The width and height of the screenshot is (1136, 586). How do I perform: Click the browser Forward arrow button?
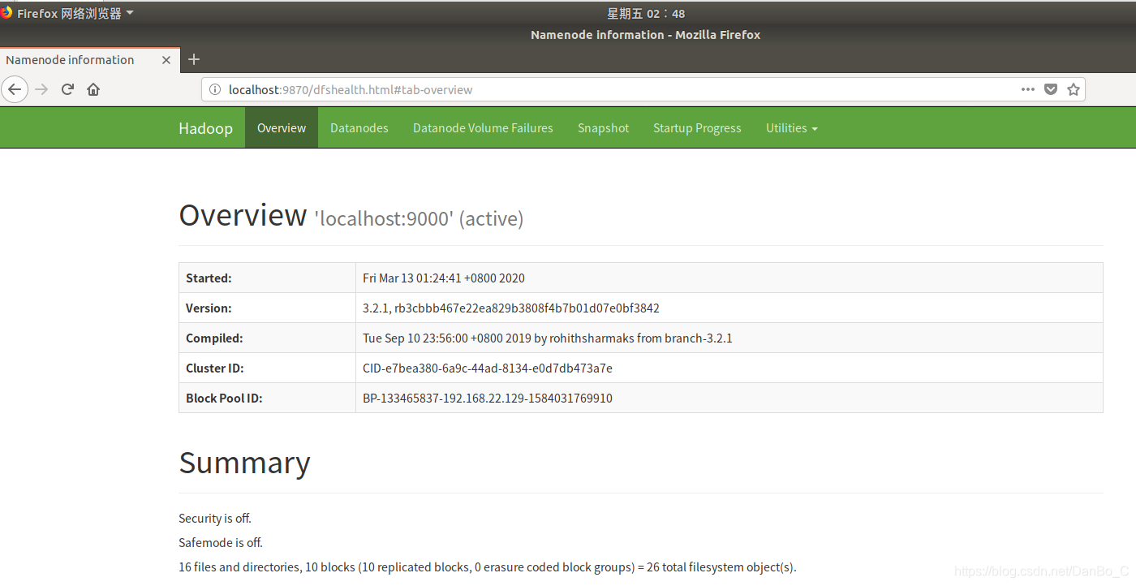point(41,89)
